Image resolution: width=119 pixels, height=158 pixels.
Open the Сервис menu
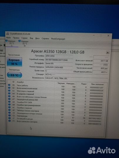(24, 38)
